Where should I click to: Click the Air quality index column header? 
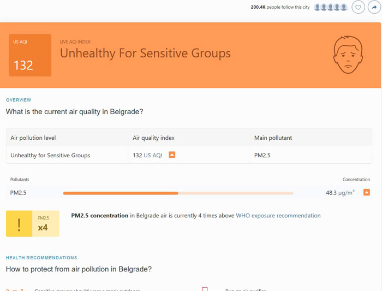tap(153, 138)
